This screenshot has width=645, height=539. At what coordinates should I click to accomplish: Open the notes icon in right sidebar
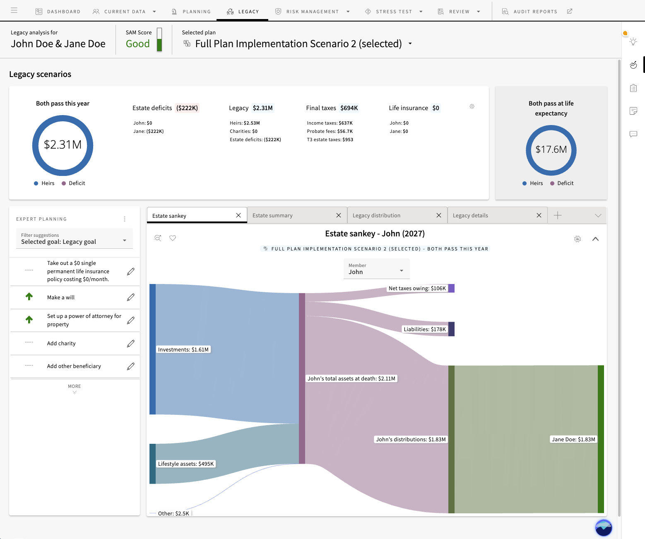[633, 111]
